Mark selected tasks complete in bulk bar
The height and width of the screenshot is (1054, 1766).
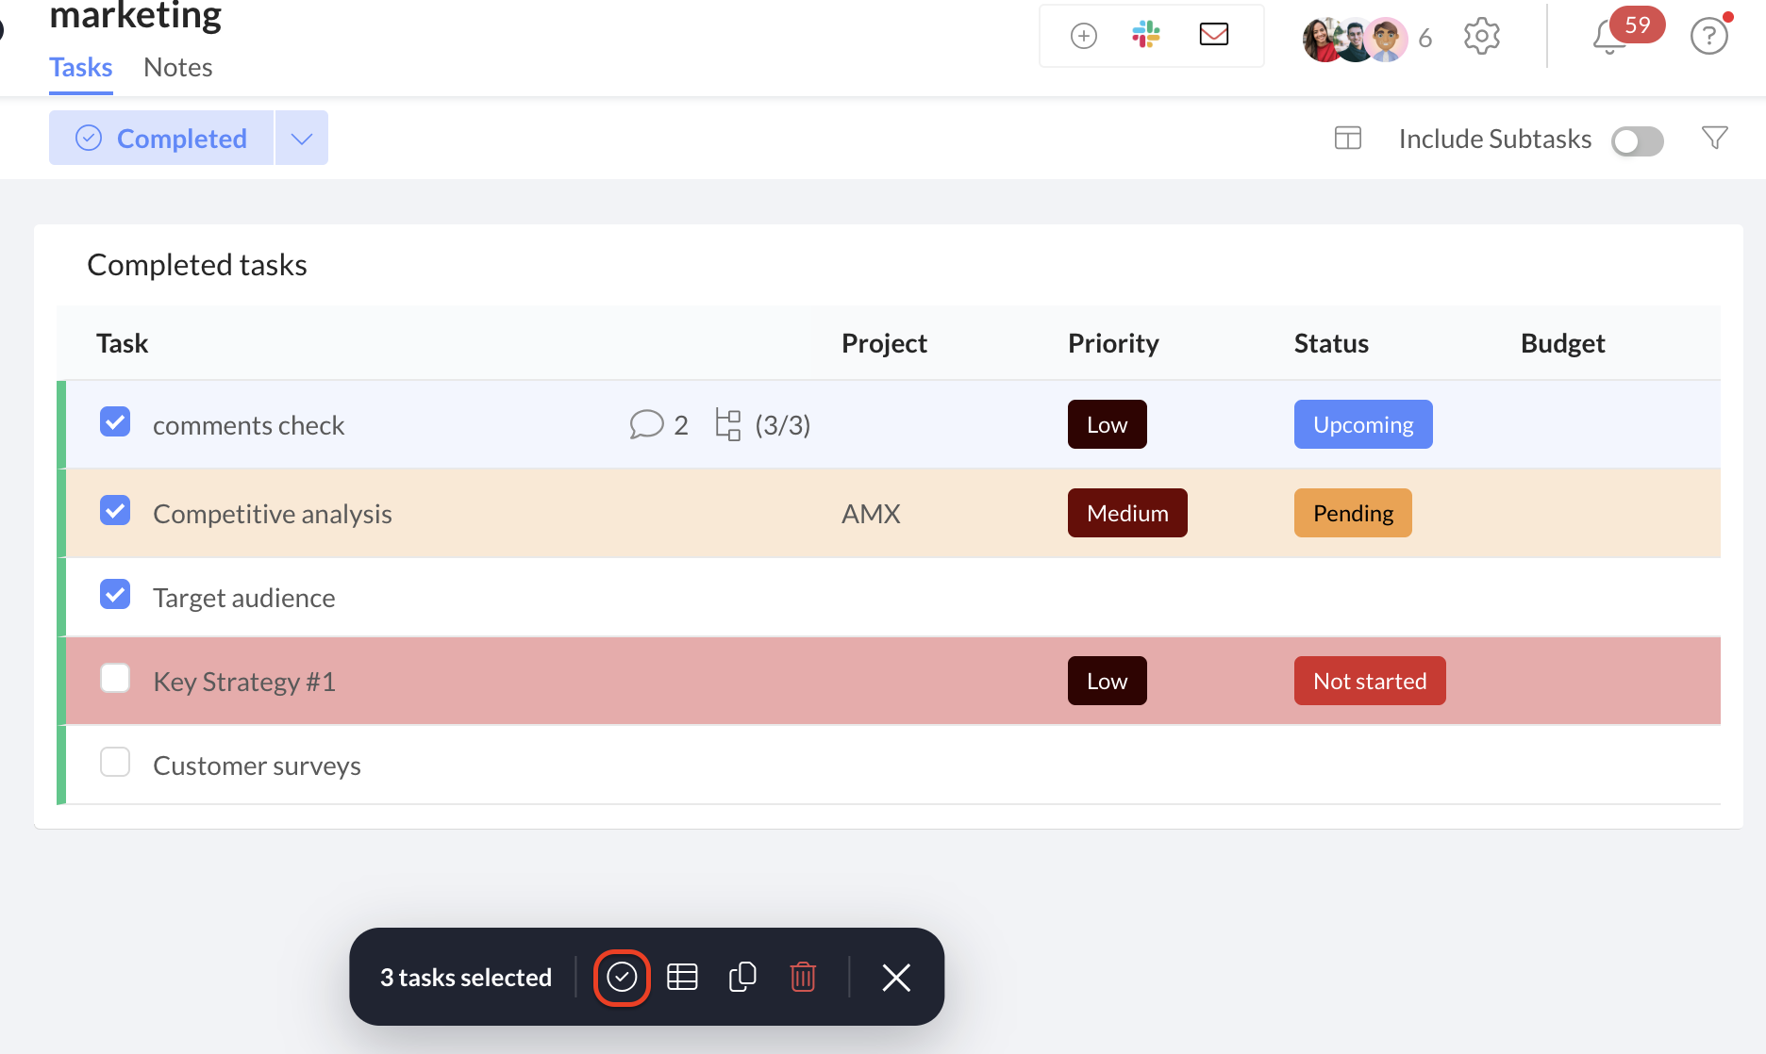pyautogui.click(x=622, y=978)
